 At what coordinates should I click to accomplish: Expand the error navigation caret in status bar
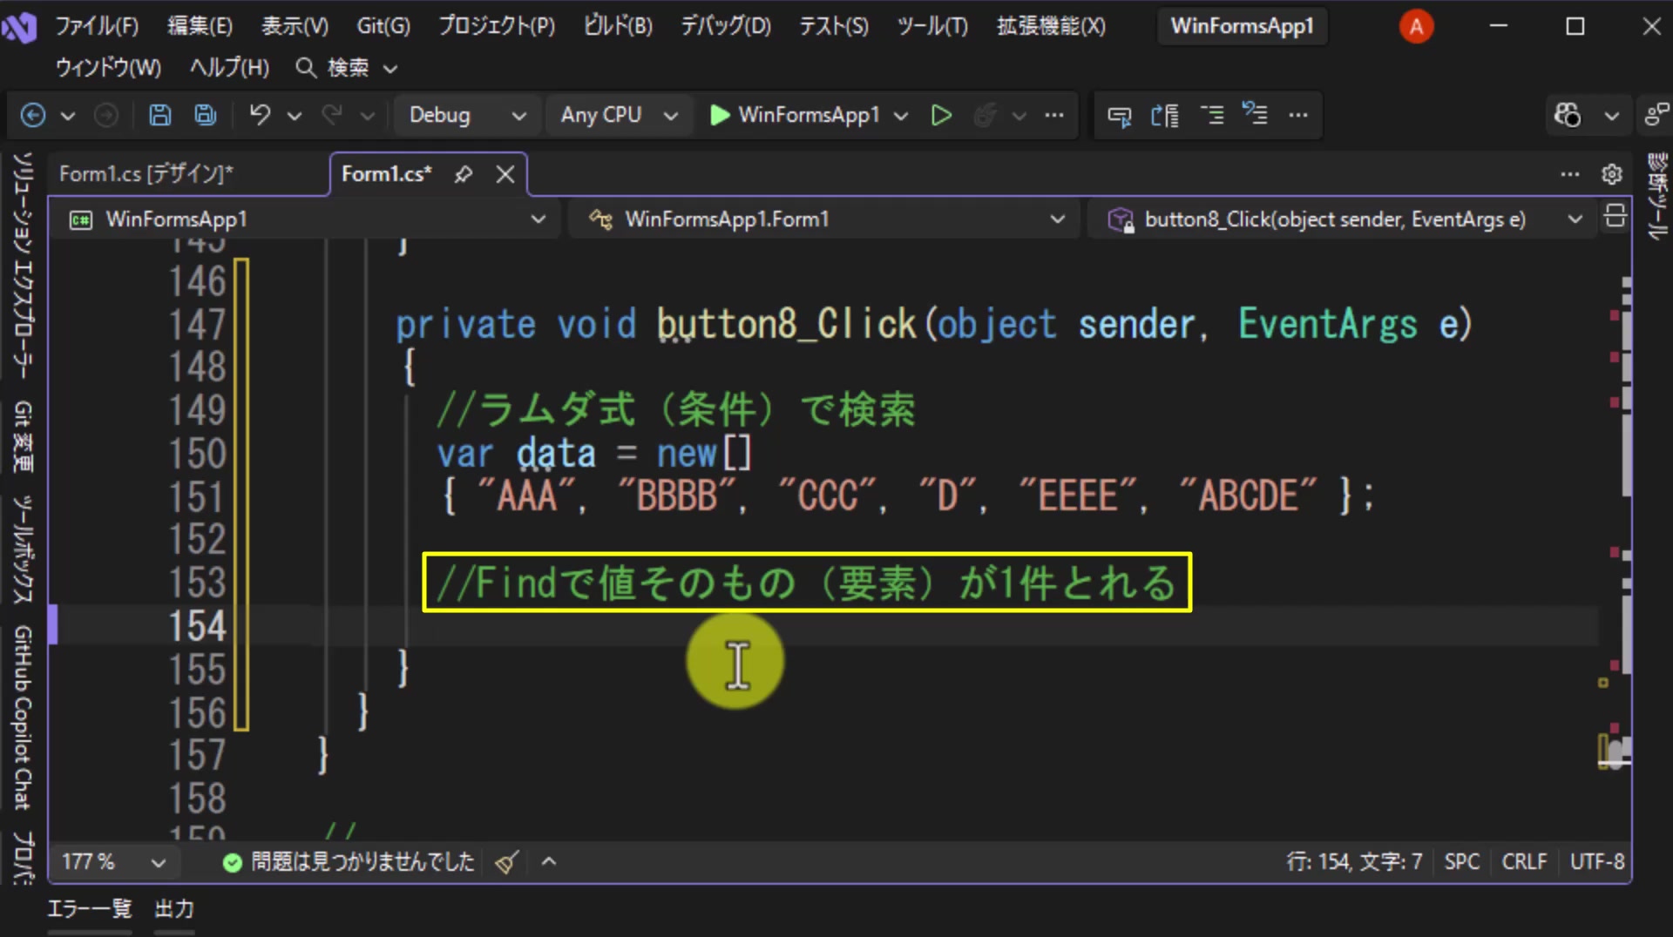pos(549,862)
